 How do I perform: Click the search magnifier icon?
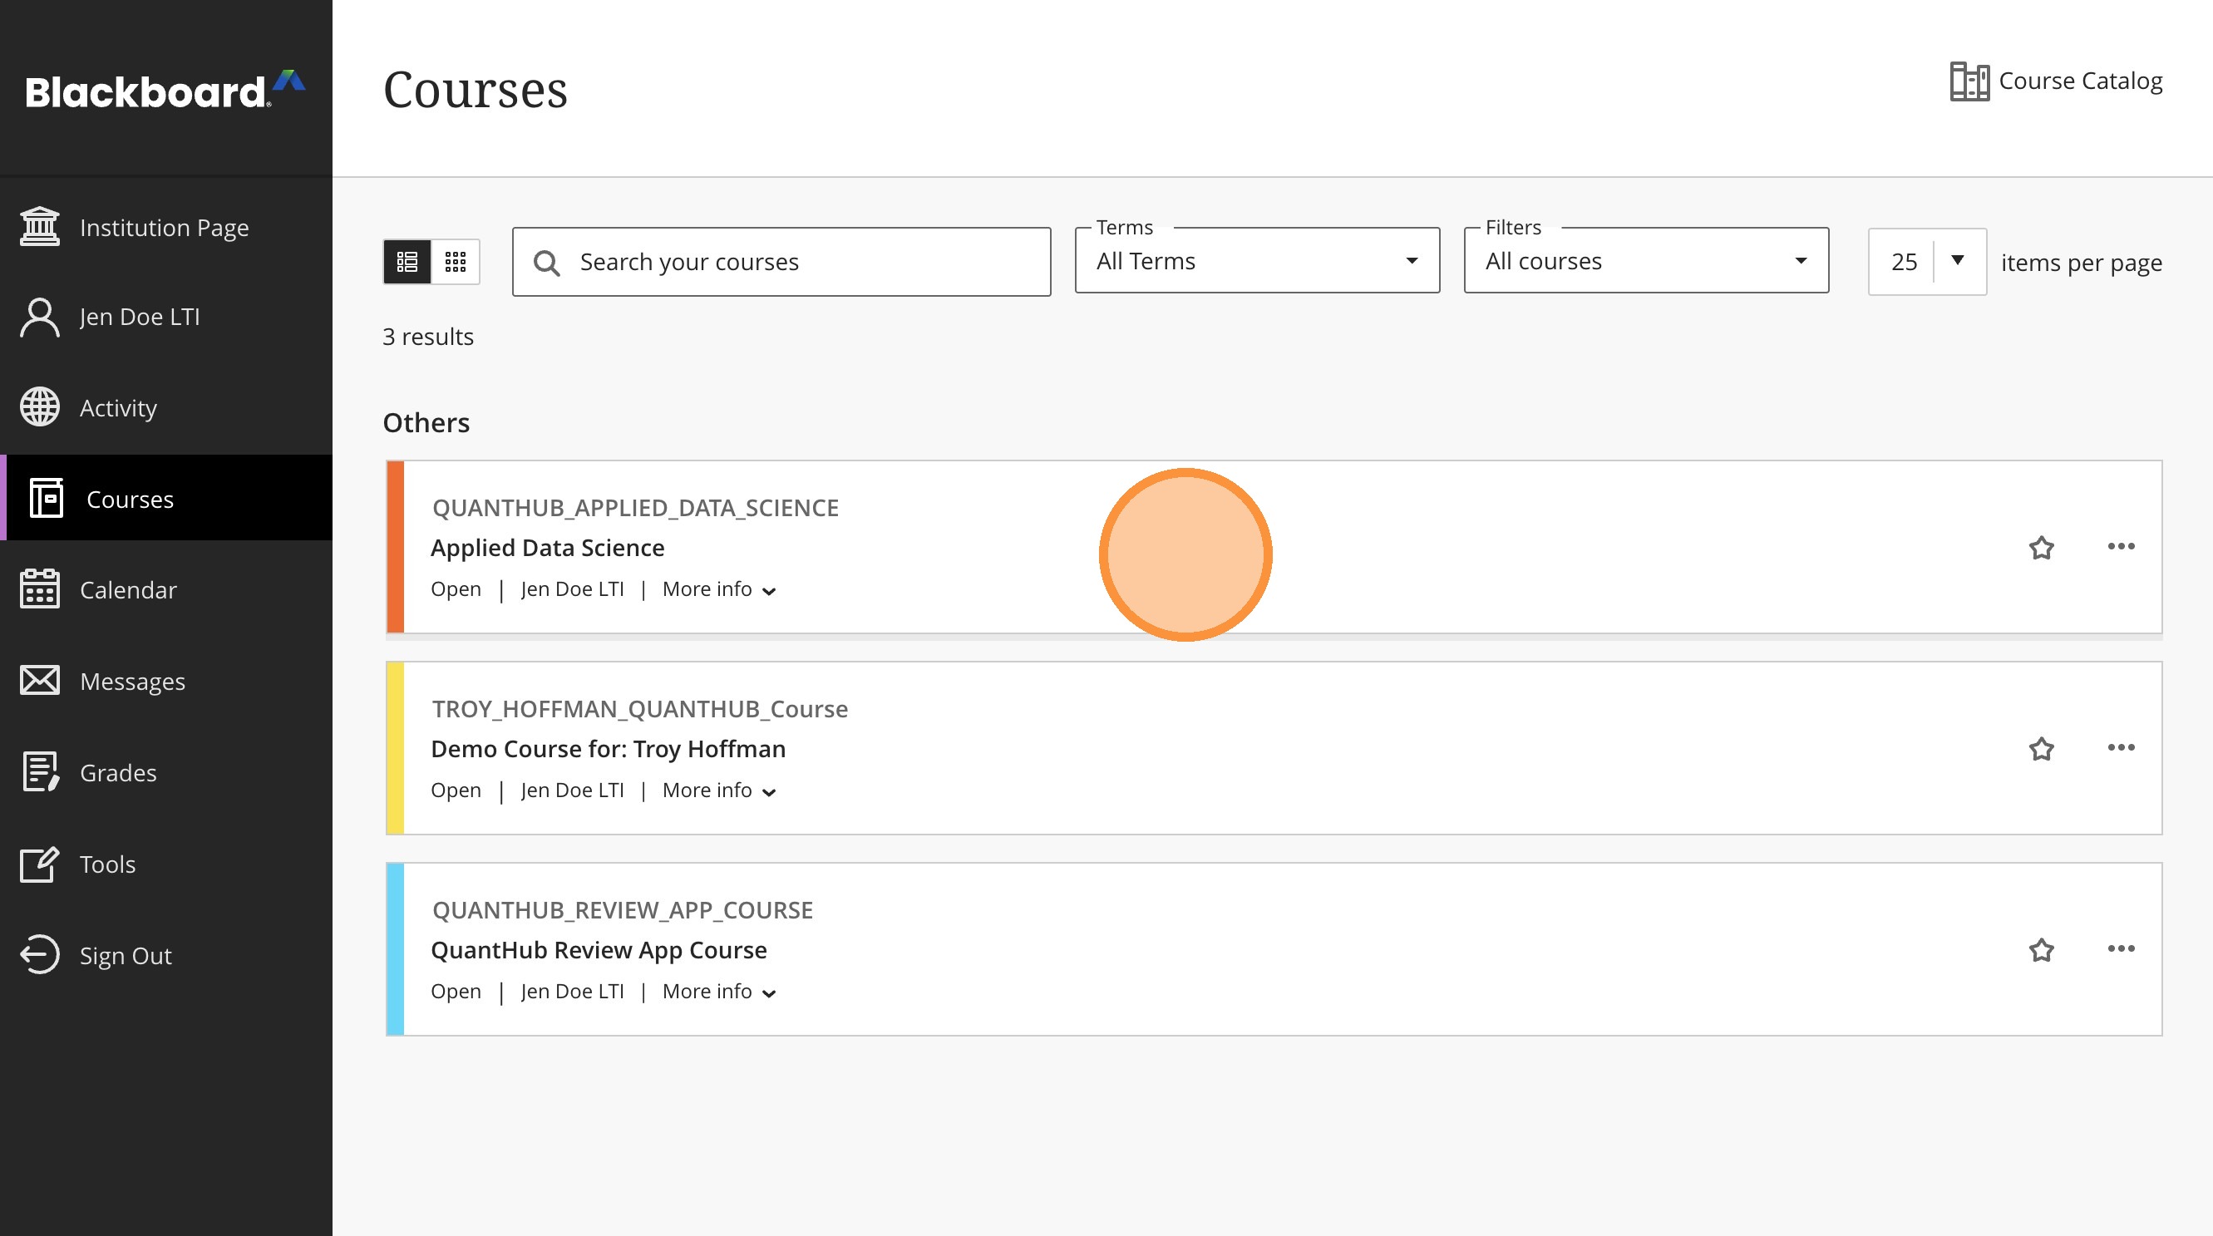pos(546,263)
